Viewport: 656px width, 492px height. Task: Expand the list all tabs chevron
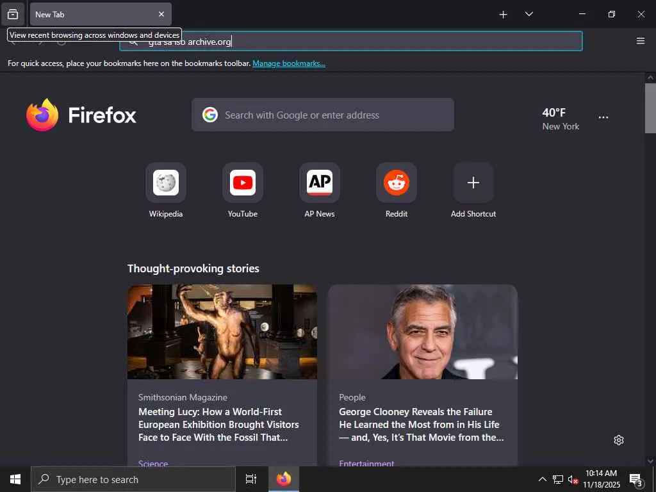tap(529, 14)
